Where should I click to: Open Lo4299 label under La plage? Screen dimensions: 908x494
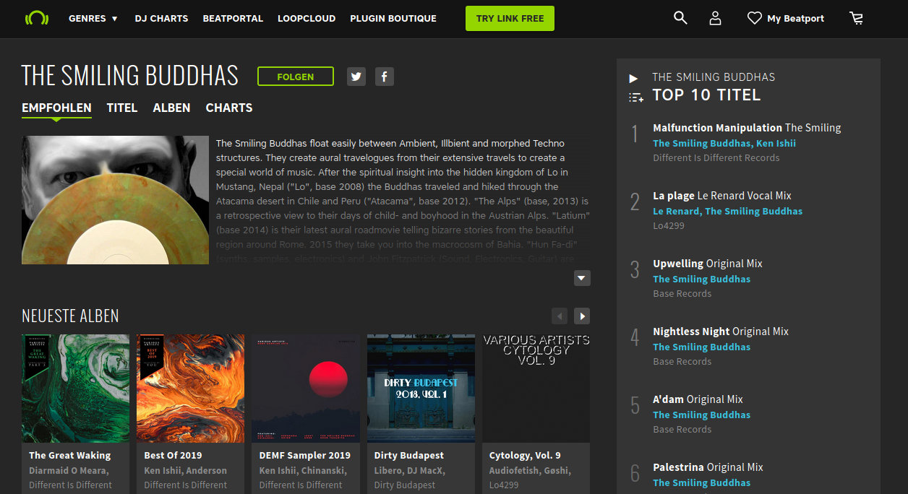click(x=669, y=225)
